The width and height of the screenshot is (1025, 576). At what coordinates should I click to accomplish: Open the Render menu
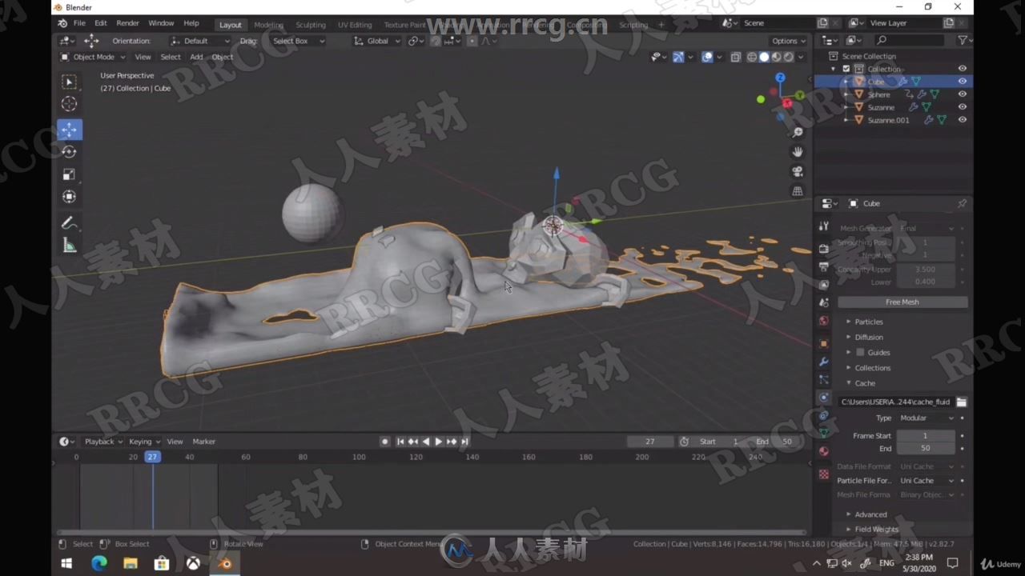tap(127, 23)
